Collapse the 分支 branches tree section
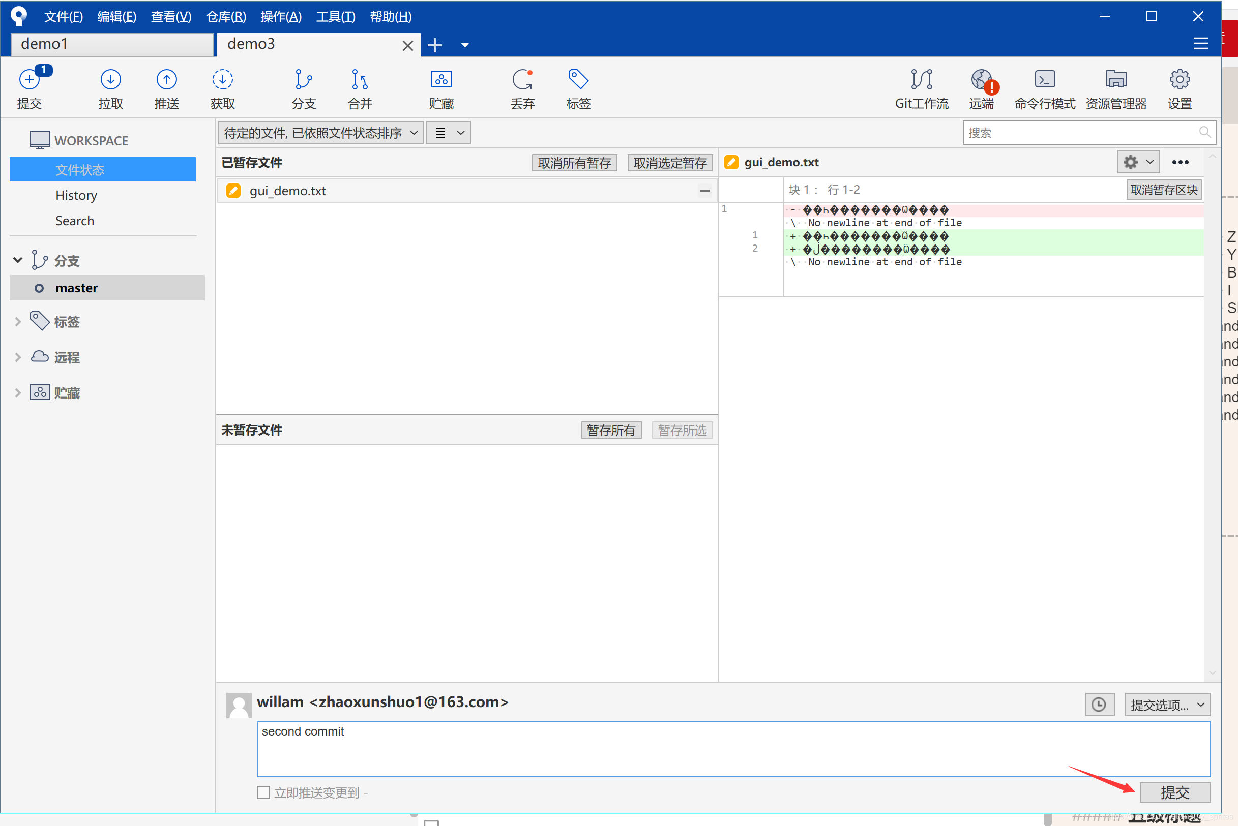This screenshot has width=1238, height=826. tap(18, 260)
